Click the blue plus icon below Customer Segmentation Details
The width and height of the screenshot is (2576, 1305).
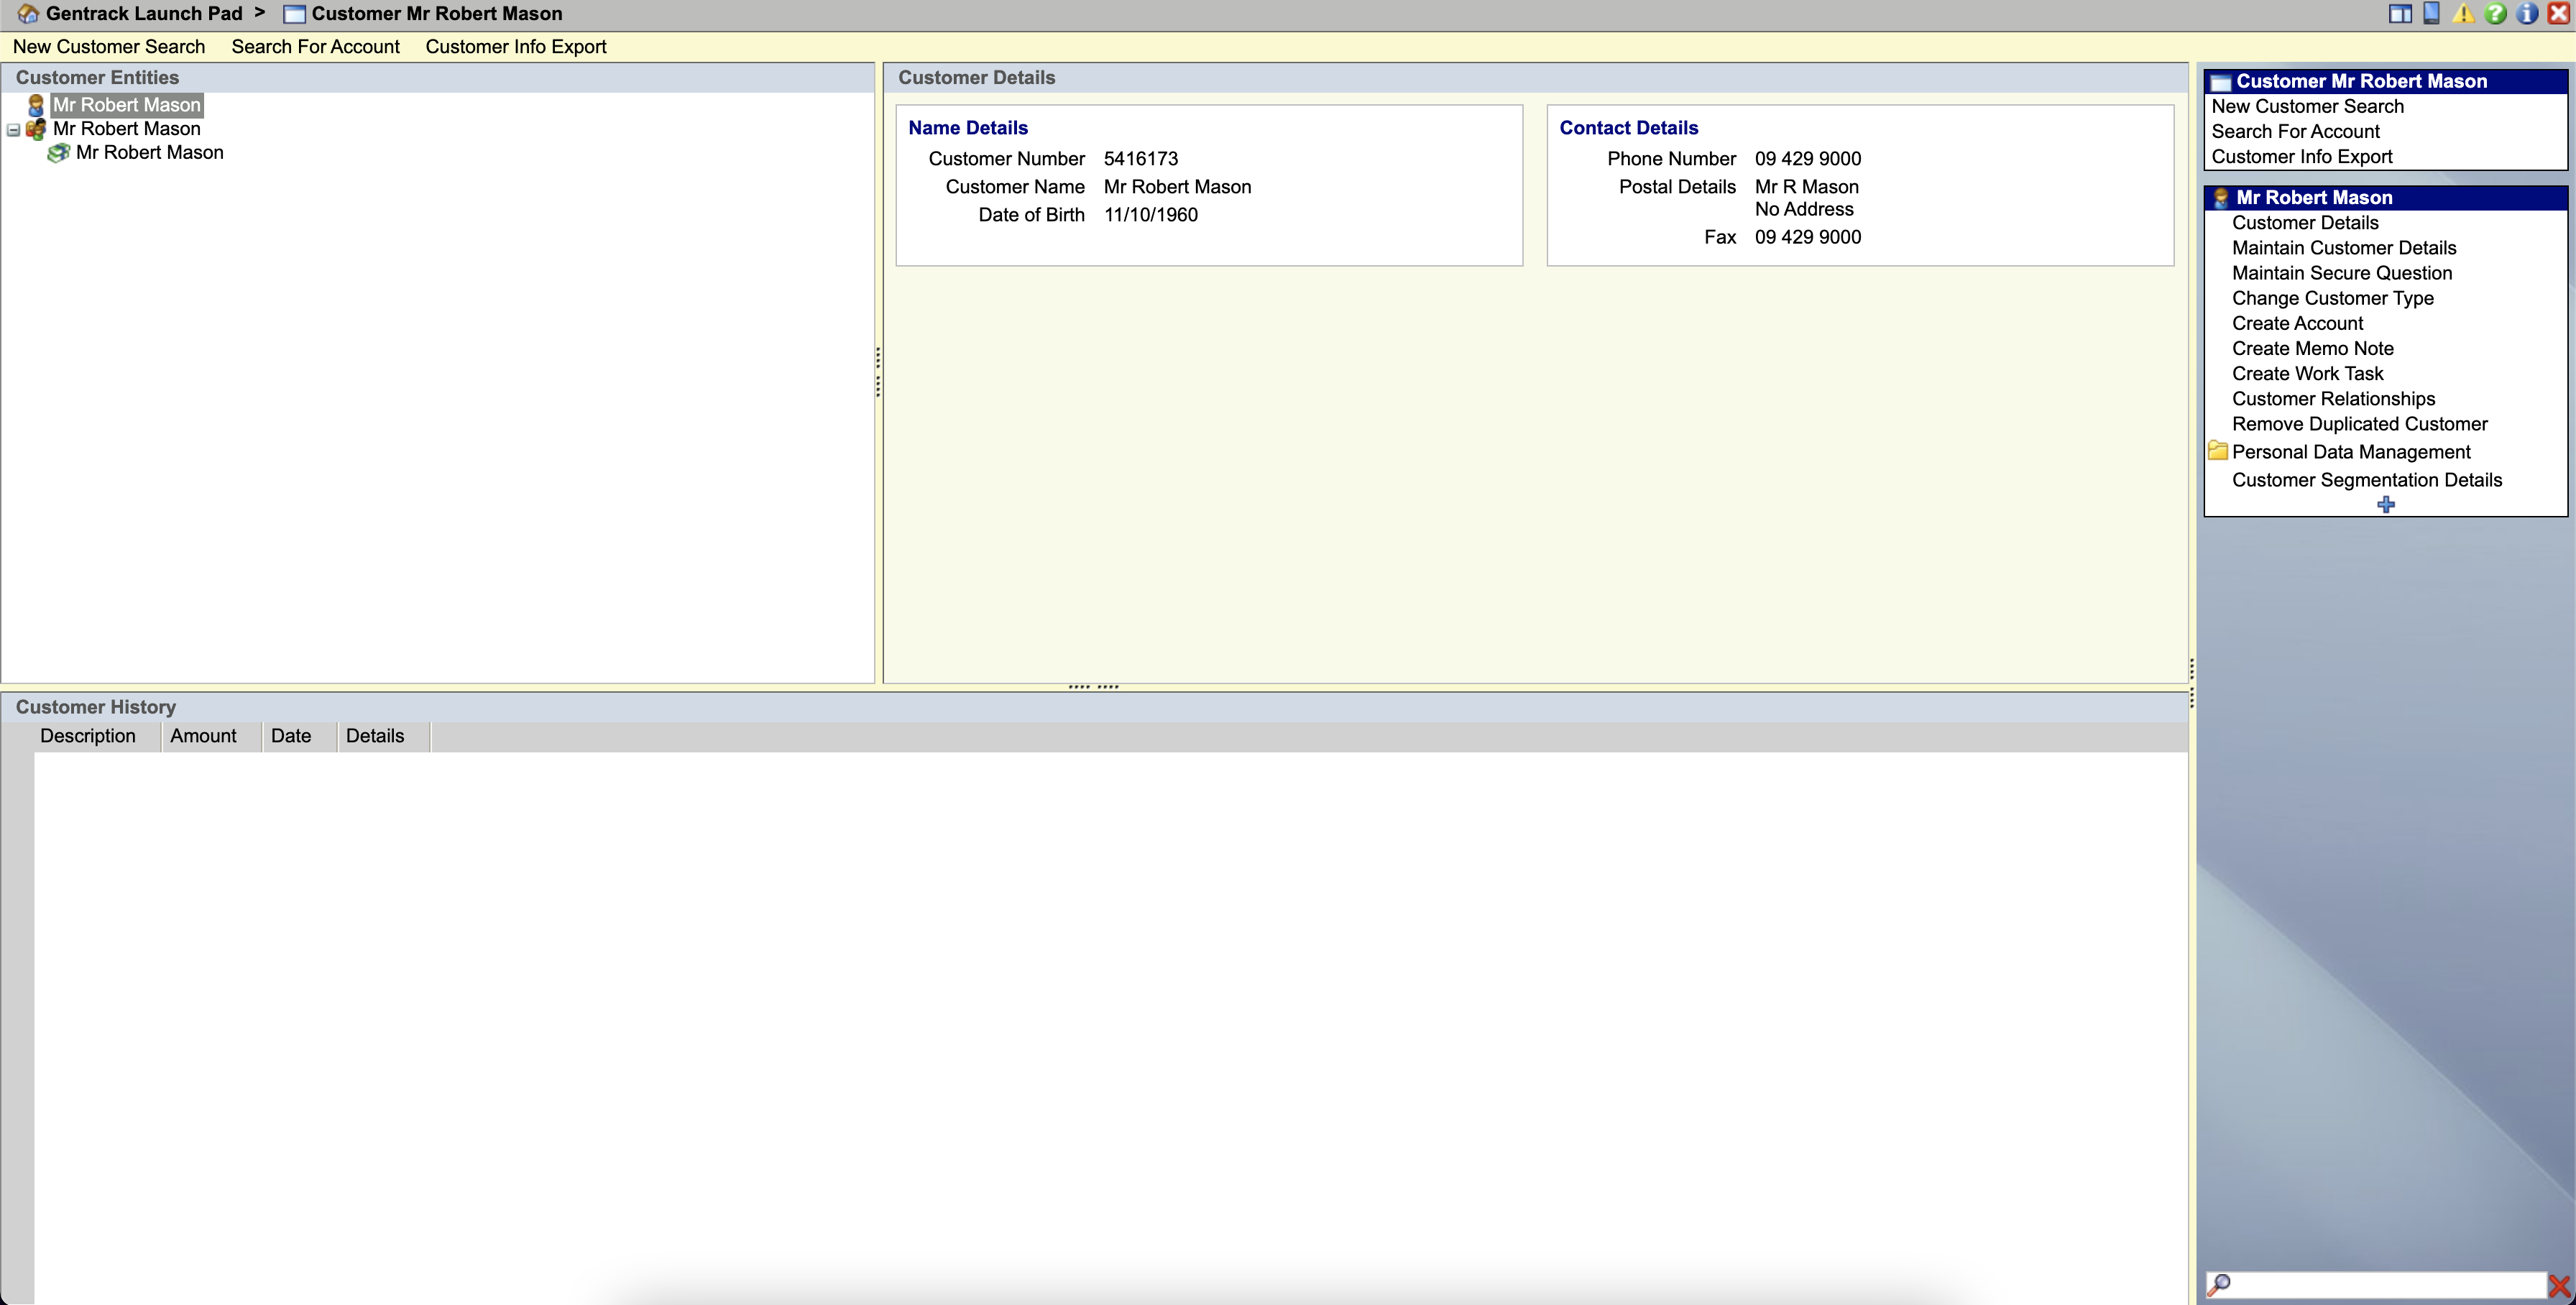pyautogui.click(x=2386, y=504)
